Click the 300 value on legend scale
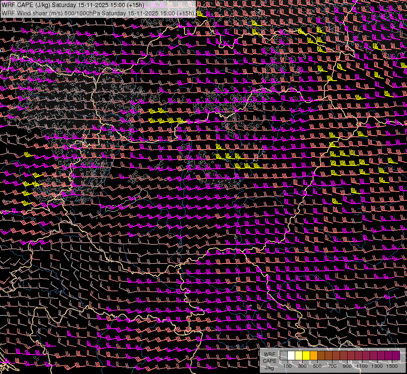The image size is (407, 374). pos(302,366)
